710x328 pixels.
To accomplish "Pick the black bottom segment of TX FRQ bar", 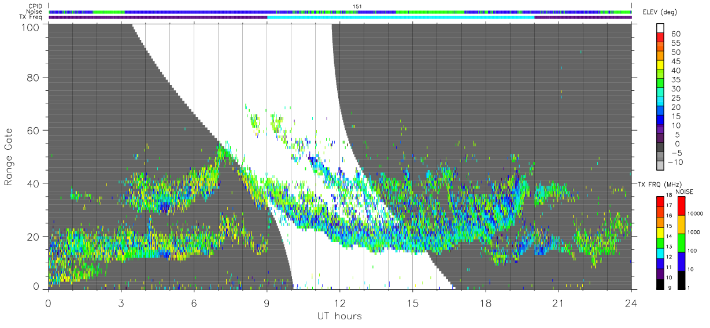I will (661, 285).
